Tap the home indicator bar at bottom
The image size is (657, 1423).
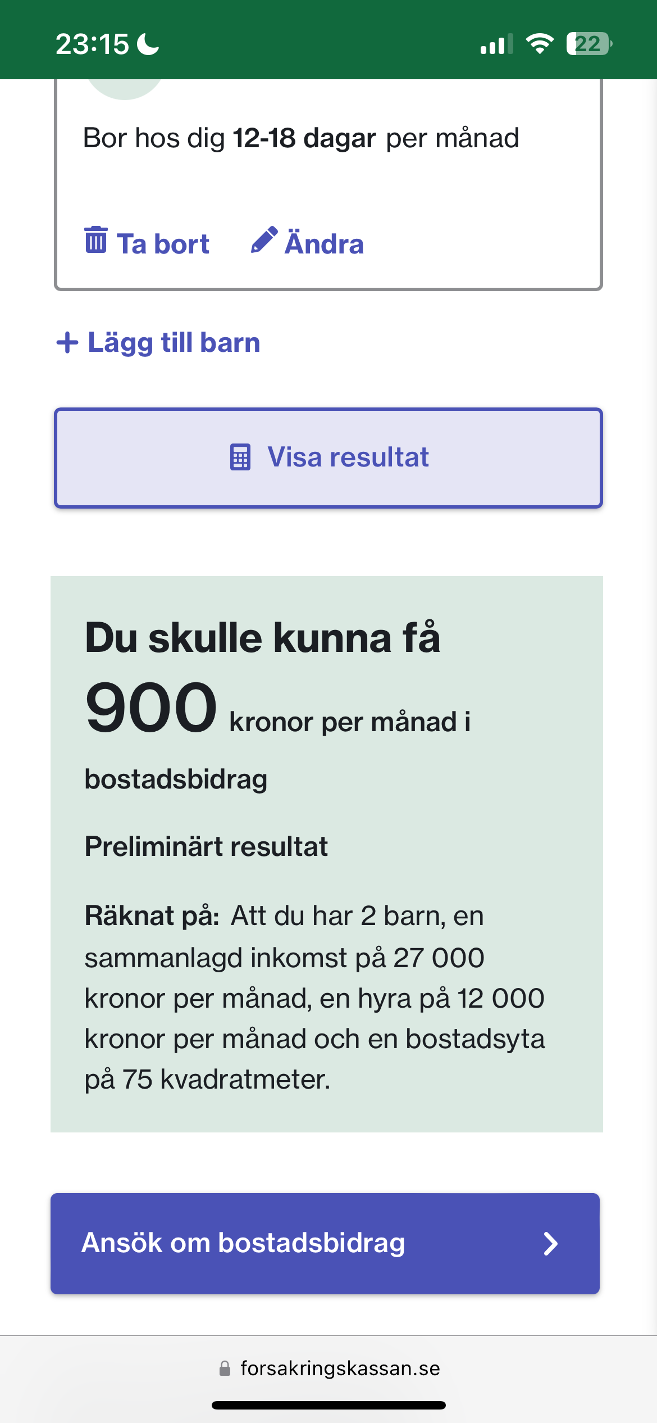pos(328,1405)
